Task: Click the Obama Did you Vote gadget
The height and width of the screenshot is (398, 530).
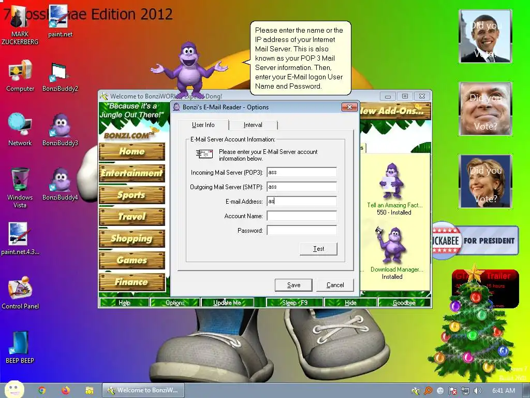Action: [485, 36]
